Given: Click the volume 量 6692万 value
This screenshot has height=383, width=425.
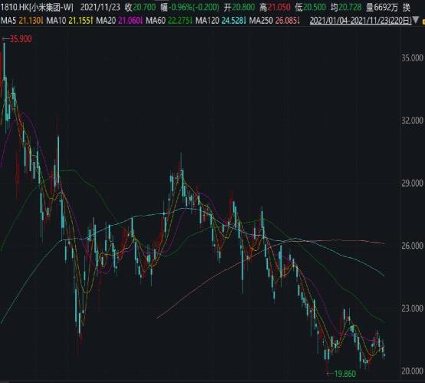Looking at the screenshot, I should coord(382,8).
